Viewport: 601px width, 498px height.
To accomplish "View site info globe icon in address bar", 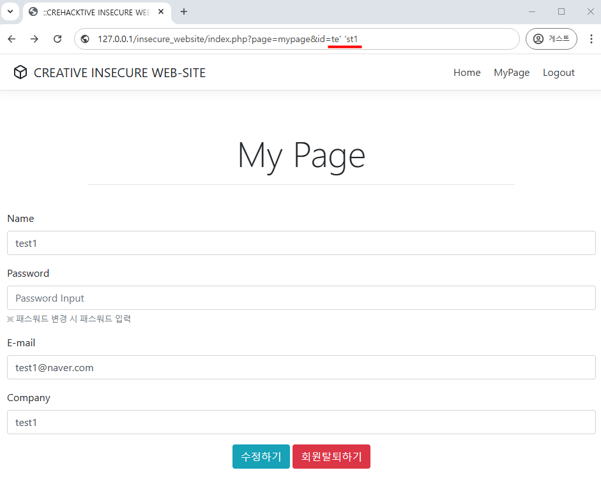I will coord(85,39).
